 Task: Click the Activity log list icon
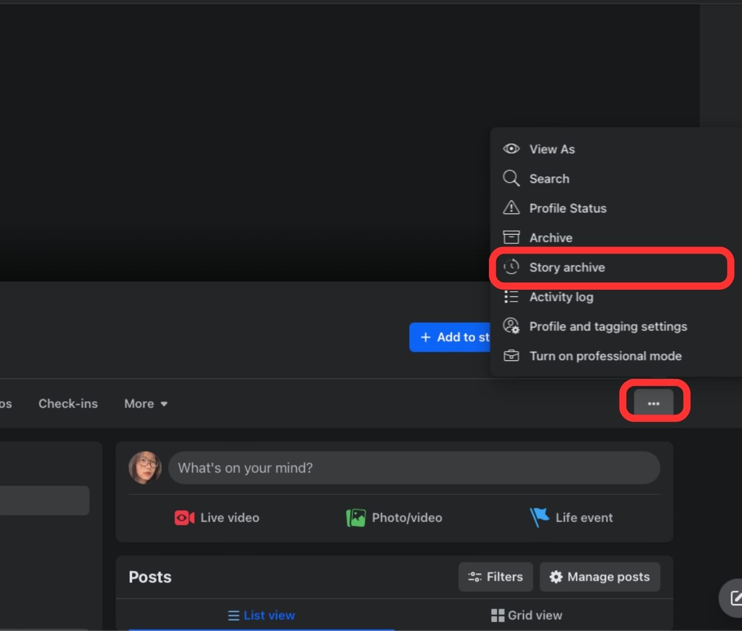coord(511,297)
